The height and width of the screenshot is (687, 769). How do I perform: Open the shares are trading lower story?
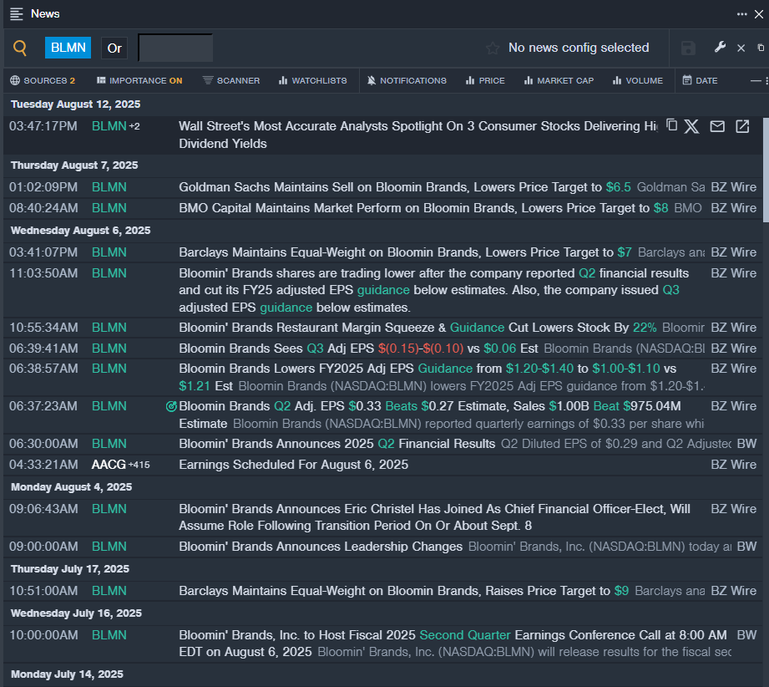(434, 290)
